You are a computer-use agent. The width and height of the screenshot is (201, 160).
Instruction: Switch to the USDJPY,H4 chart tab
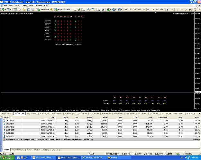click(x=94, y=113)
